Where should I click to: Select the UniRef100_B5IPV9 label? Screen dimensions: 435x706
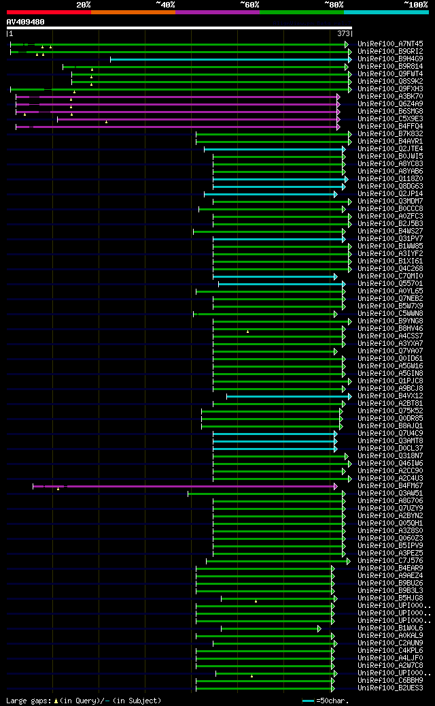point(390,546)
